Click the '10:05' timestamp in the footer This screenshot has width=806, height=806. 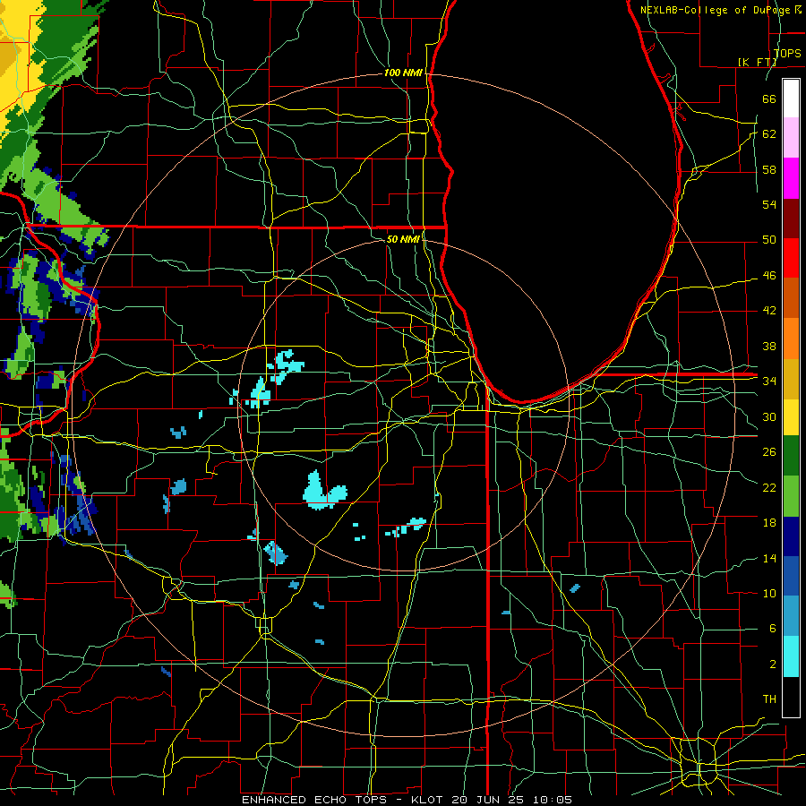pyautogui.click(x=553, y=800)
